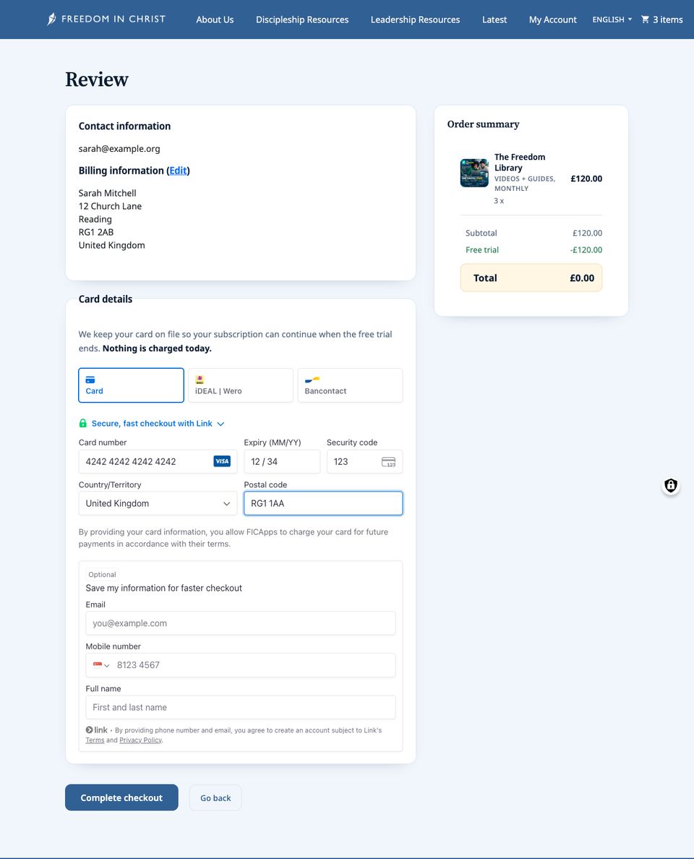Open the About Us menu

coord(215,20)
